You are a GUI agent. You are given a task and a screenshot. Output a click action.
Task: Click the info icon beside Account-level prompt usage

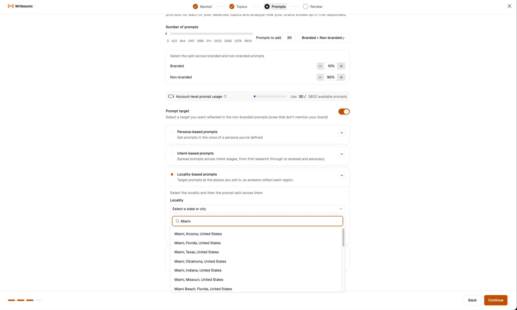225,96
